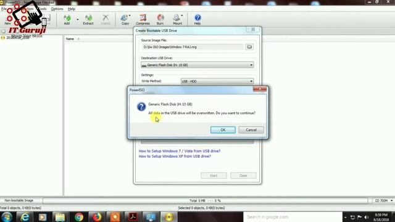This screenshot has height=222, width=395.
Task: Click the taskbar clock
Action: tap(381, 217)
